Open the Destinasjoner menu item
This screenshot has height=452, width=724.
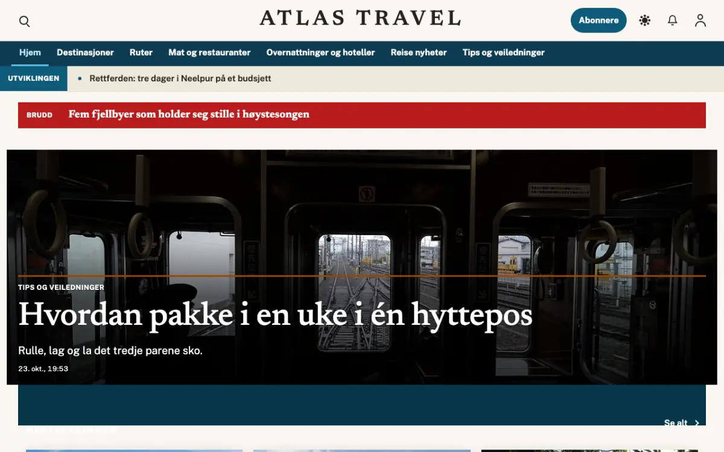[85, 52]
